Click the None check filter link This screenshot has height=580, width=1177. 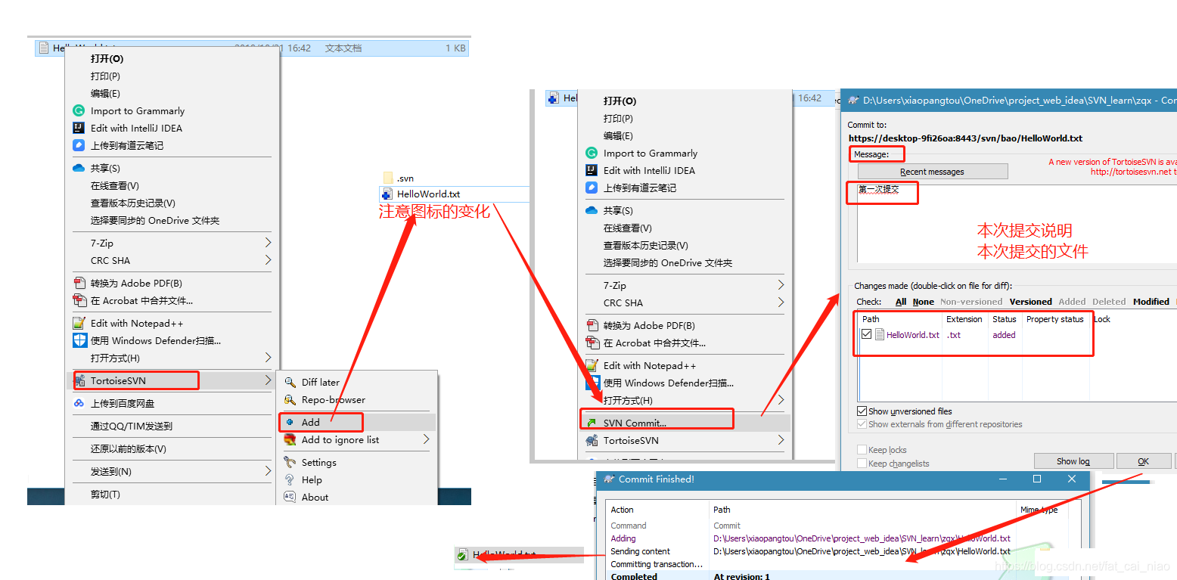click(923, 302)
